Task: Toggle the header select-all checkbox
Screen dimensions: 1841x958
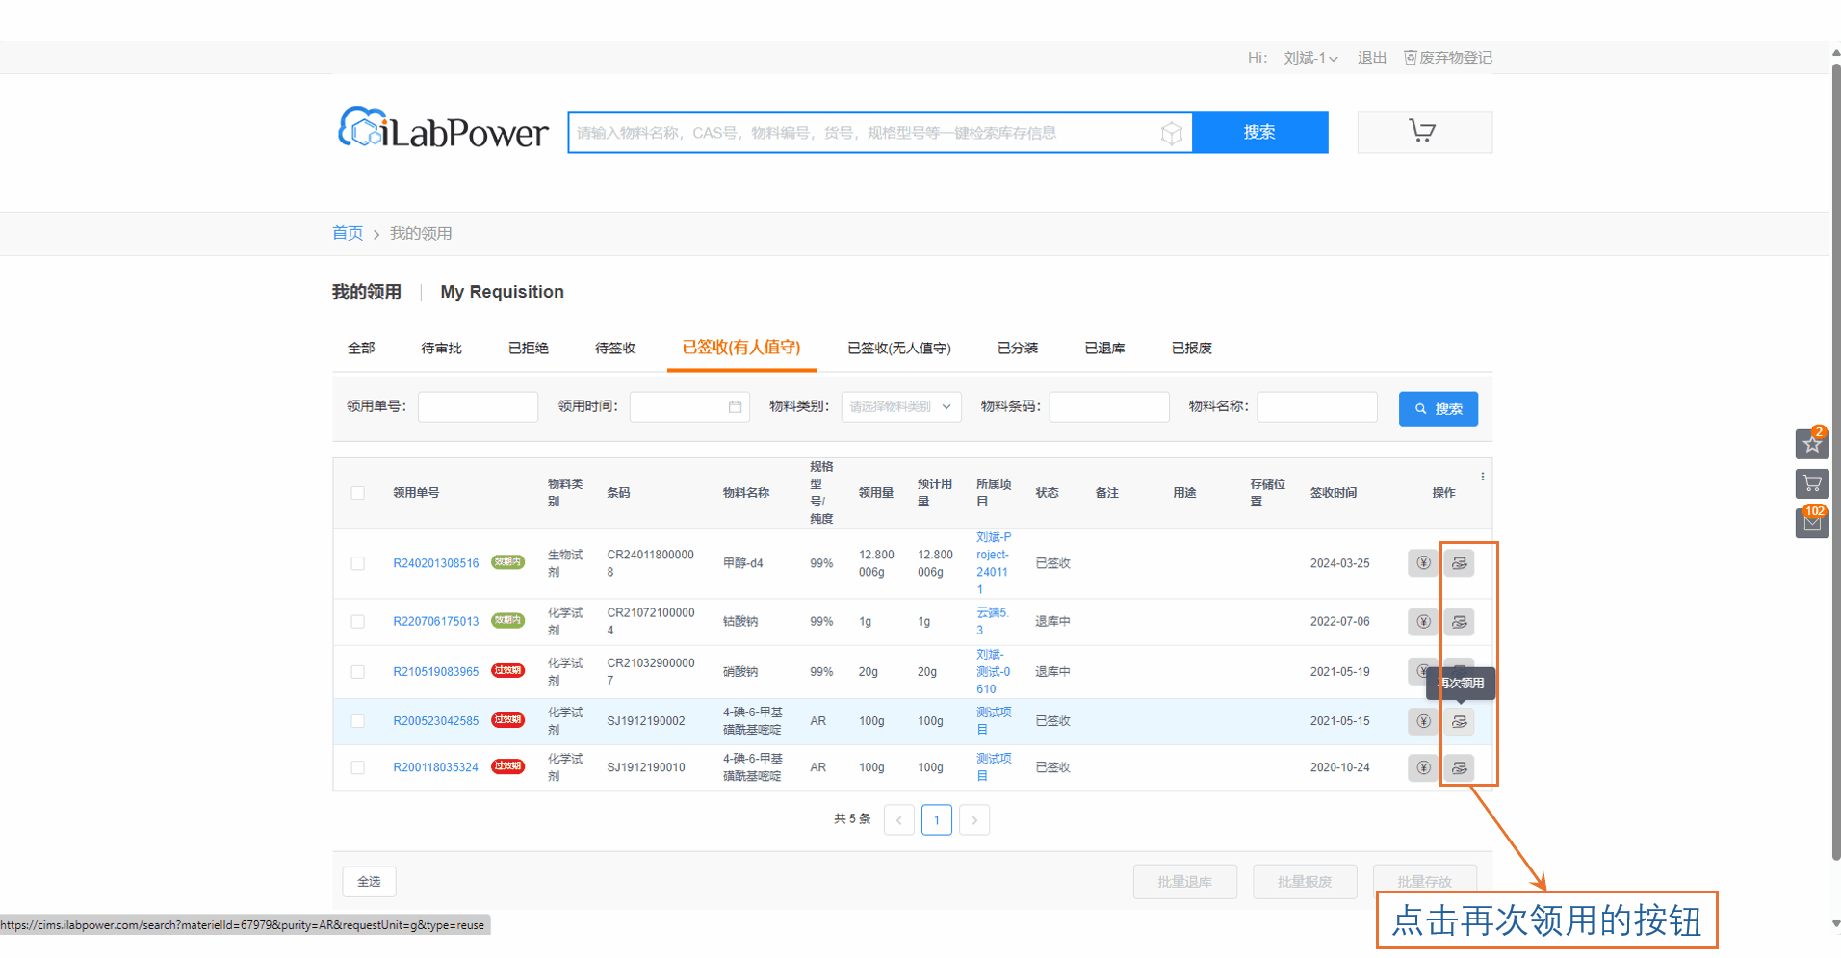Action: tap(358, 493)
